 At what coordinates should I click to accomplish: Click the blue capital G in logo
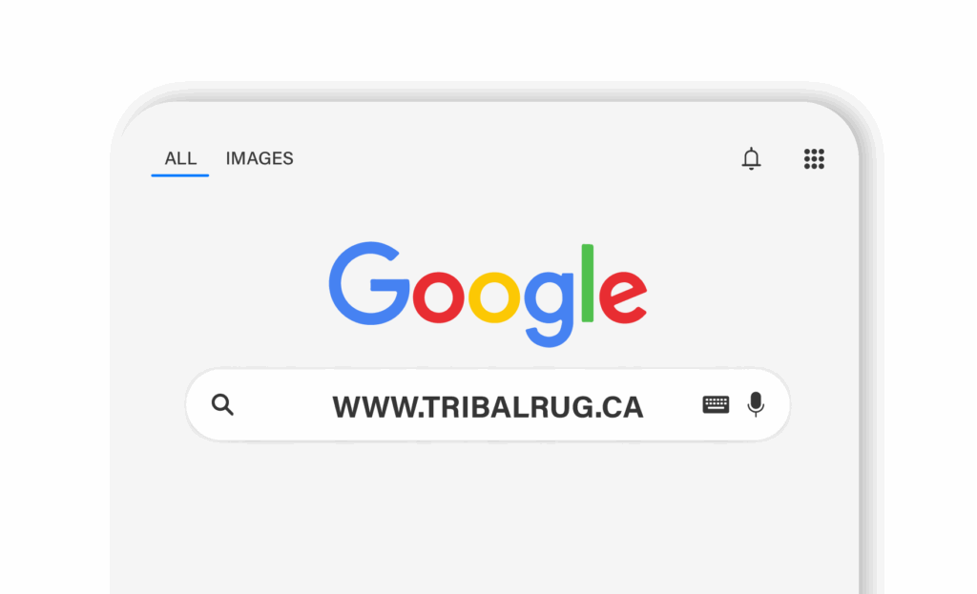[369, 283]
